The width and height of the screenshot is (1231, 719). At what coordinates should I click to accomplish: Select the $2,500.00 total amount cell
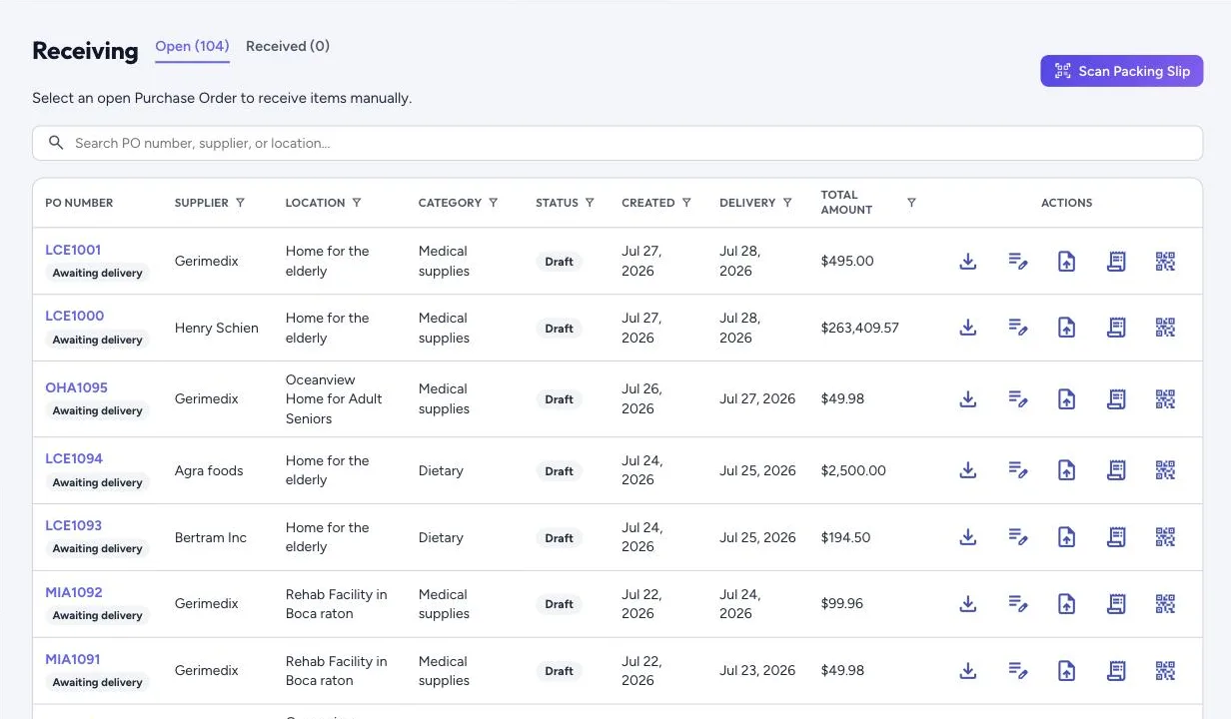[853, 470]
